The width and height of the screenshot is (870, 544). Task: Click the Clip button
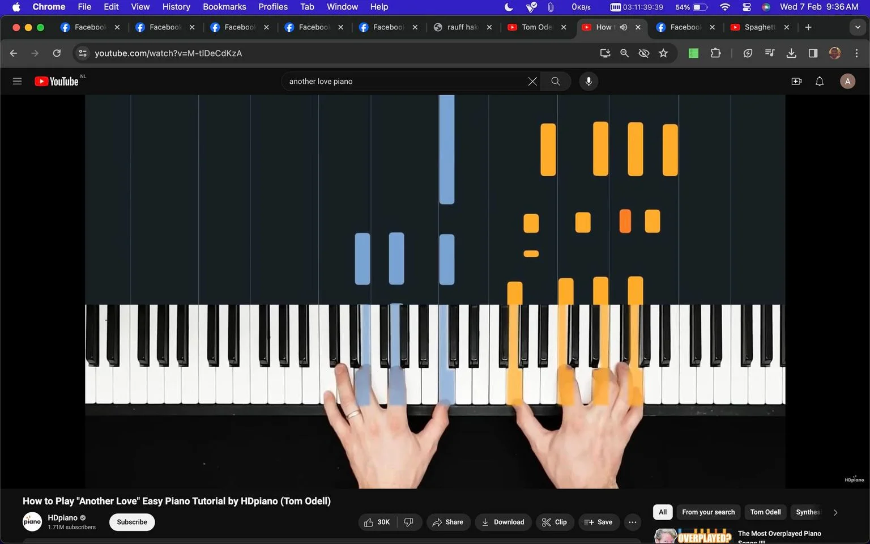pos(555,522)
